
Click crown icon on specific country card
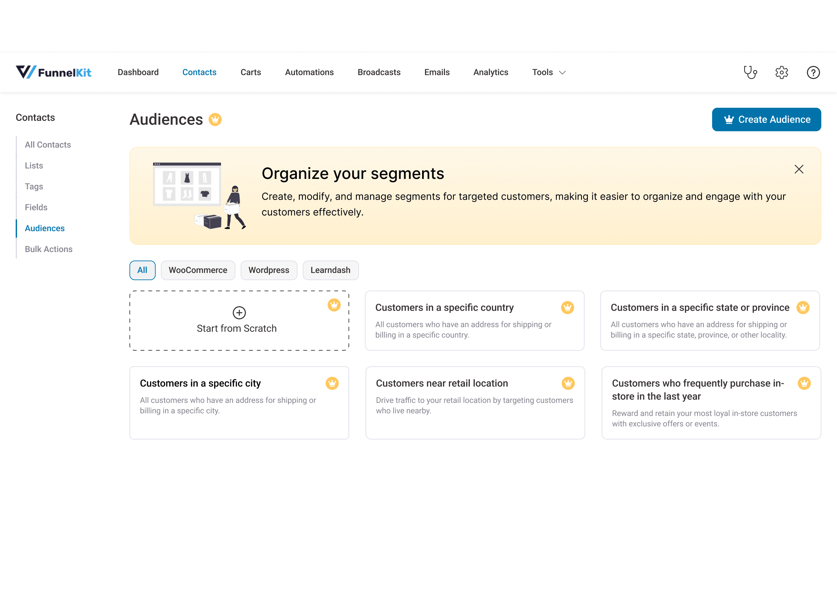click(567, 308)
